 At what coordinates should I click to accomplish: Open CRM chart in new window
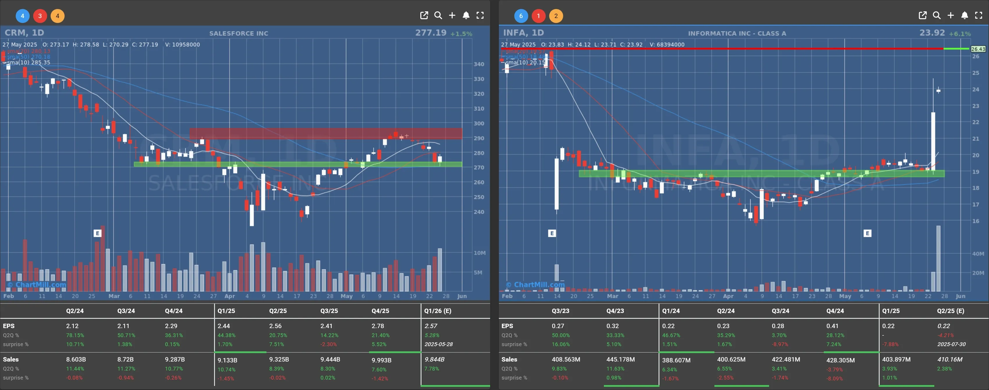coord(424,15)
